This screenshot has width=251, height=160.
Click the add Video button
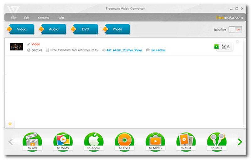coord(20,29)
